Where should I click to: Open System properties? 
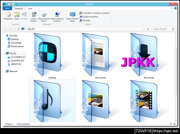pyautogui.click(x=89, y=17)
